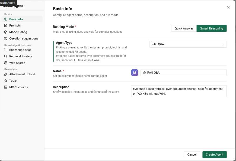The height and width of the screenshot is (161, 236).
Task: Click the Web Search globe icon
Action: pos(6,63)
